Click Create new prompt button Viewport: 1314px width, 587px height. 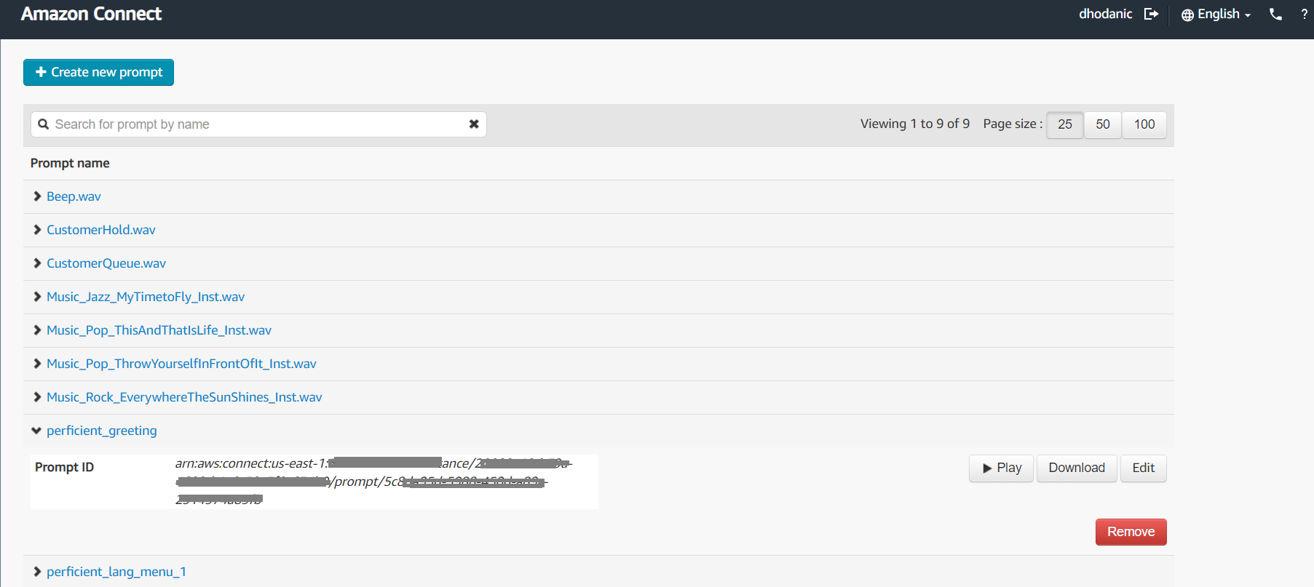pyautogui.click(x=98, y=72)
